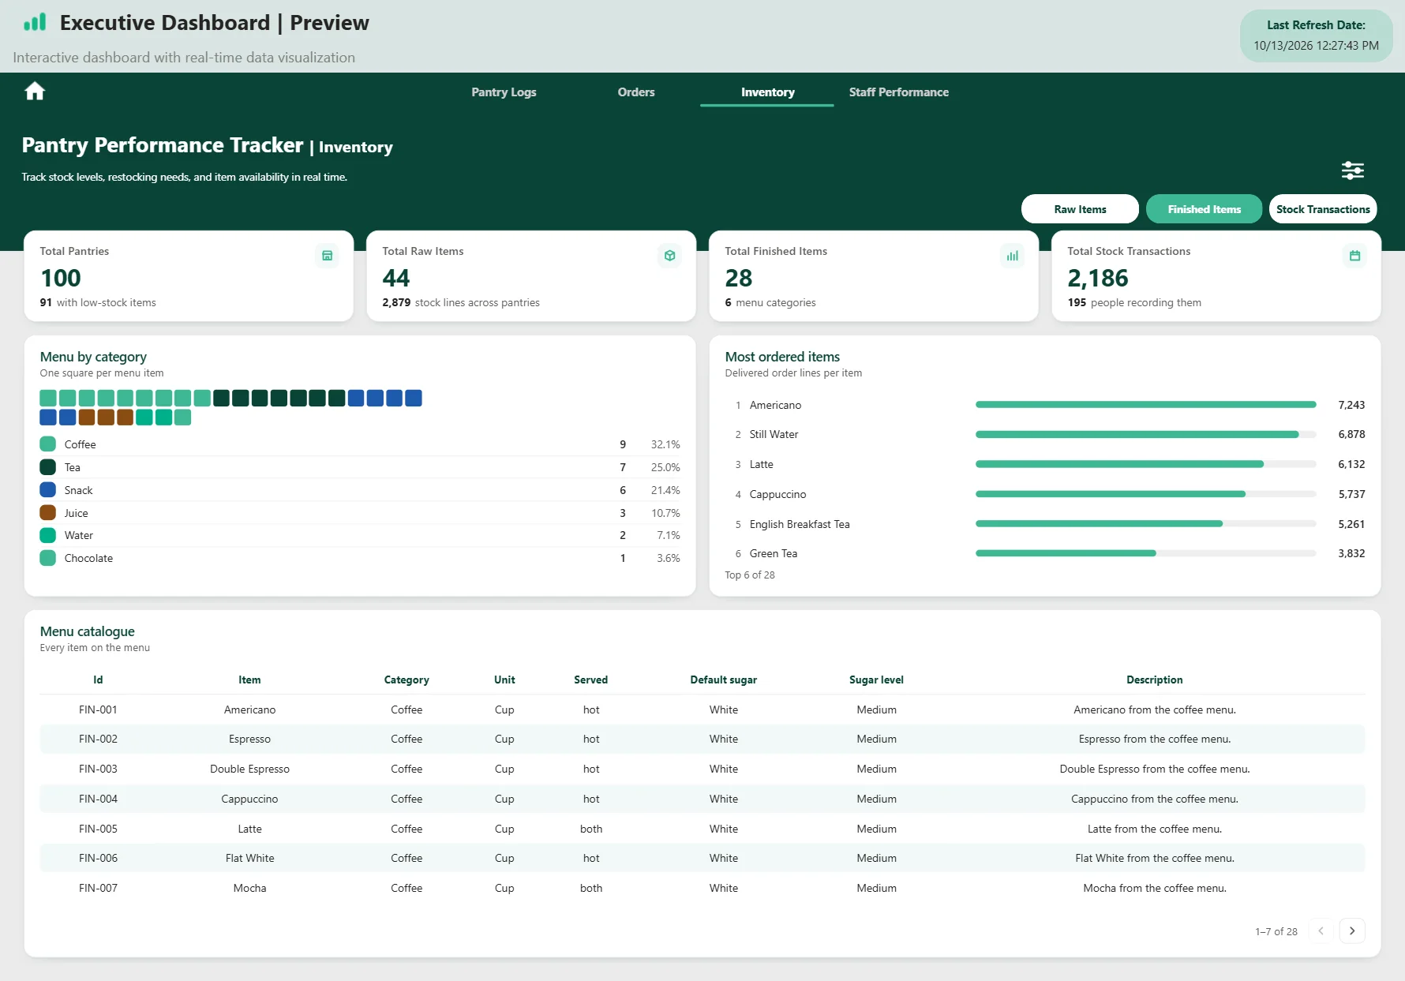Sort by the Category column header
The image size is (1405, 981).
pyautogui.click(x=407, y=680)
